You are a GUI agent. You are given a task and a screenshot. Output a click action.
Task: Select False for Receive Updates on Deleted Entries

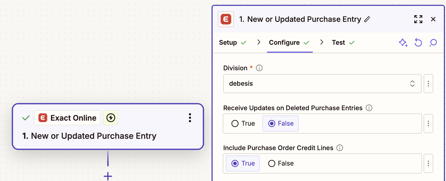click(x=281, y=124)
